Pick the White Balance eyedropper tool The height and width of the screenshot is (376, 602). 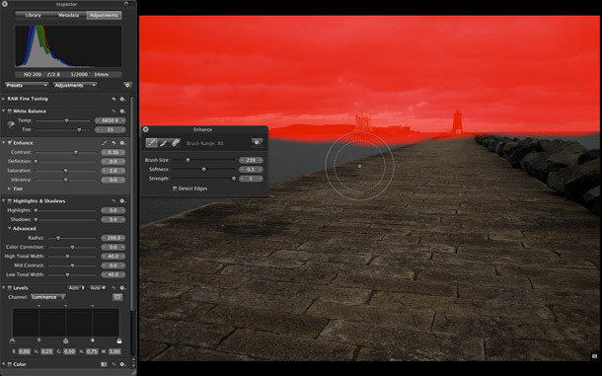point(11,124)
